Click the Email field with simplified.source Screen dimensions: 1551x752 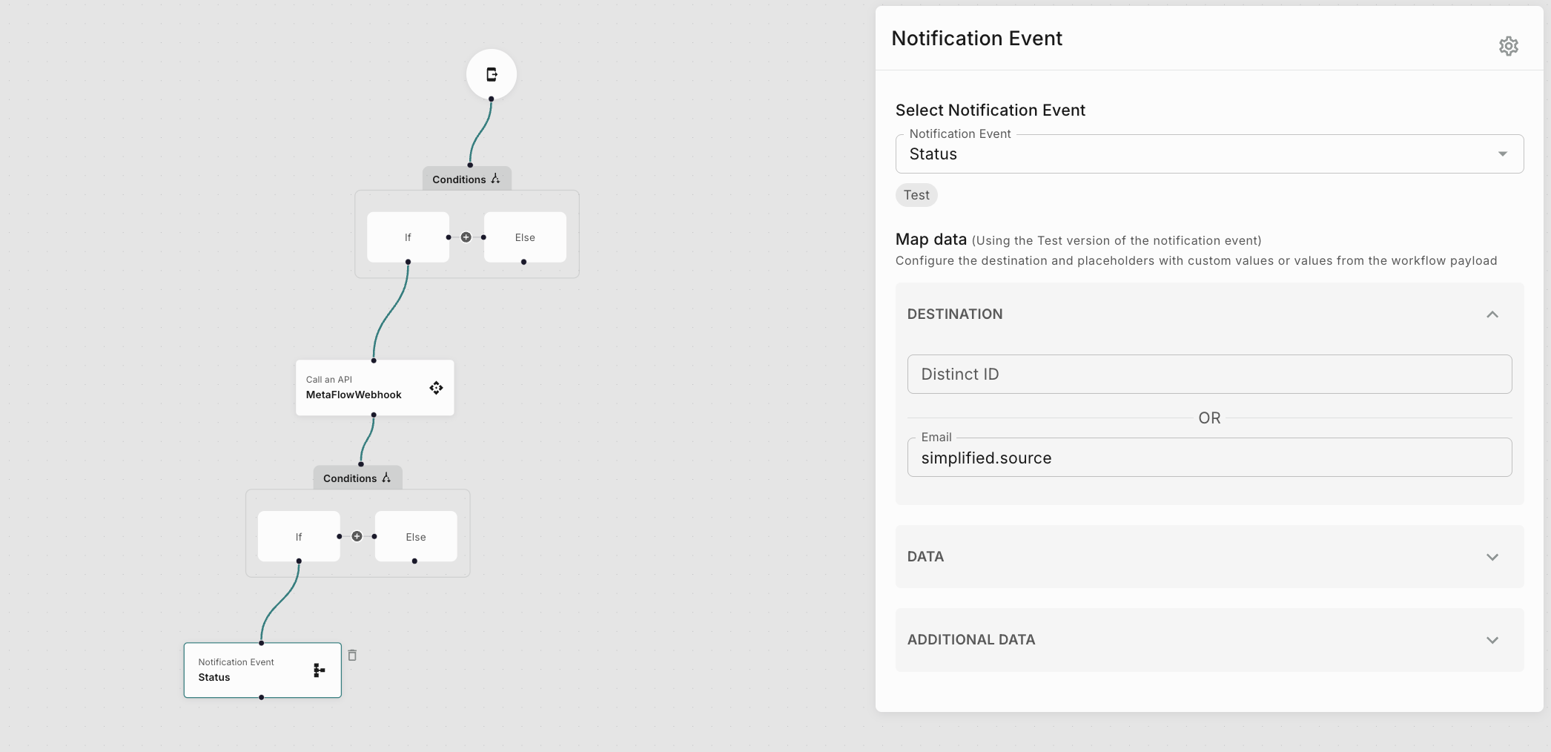coord(1209,458)
